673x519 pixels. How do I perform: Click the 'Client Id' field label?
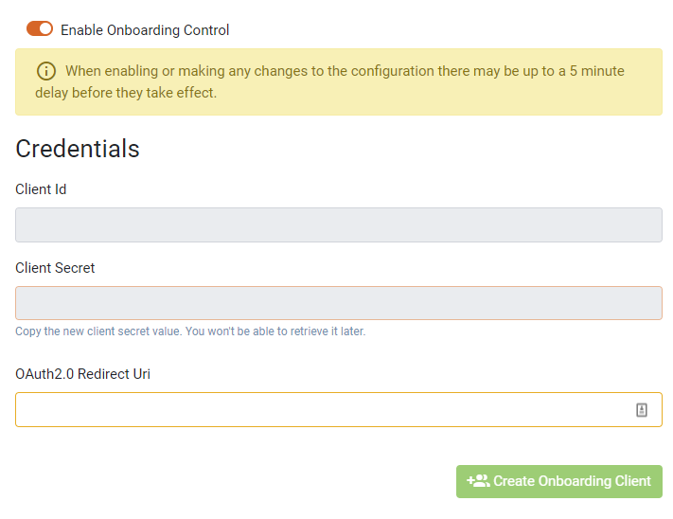[x=41, y=189]
